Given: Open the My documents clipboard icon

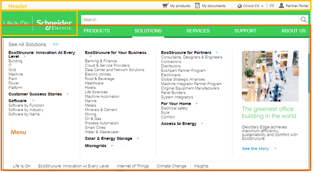Looking at the screenshot, I should tap(197, 6).
